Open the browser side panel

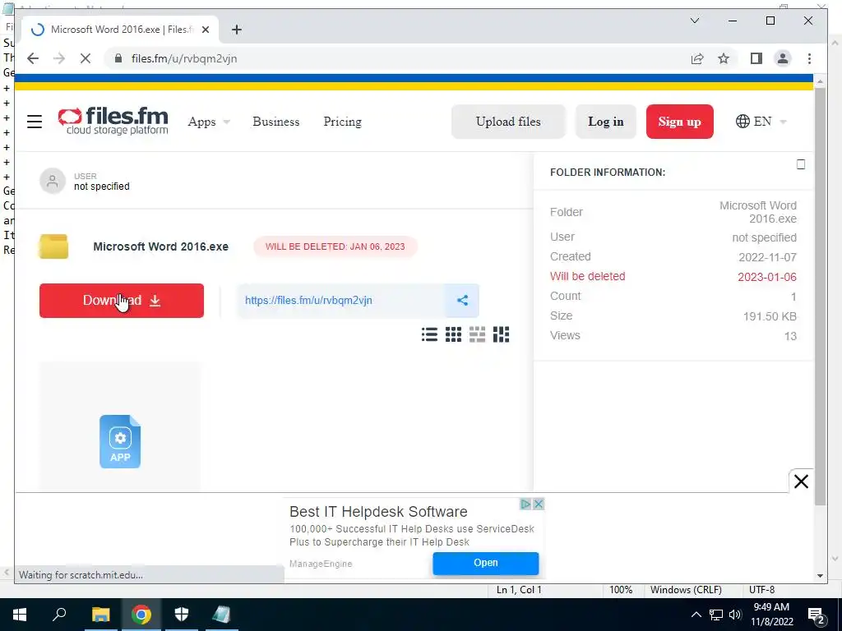(x=756, y=58)
